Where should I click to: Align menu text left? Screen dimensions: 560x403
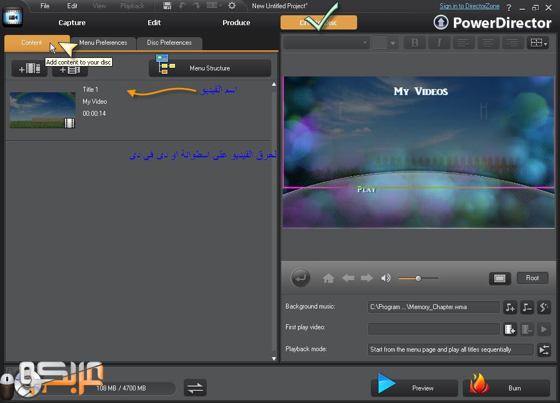click(x=463, y=43)
